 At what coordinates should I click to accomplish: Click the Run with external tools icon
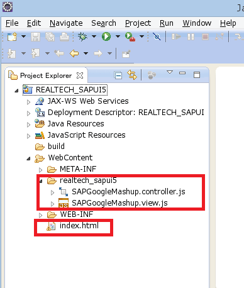coord(130,36)
